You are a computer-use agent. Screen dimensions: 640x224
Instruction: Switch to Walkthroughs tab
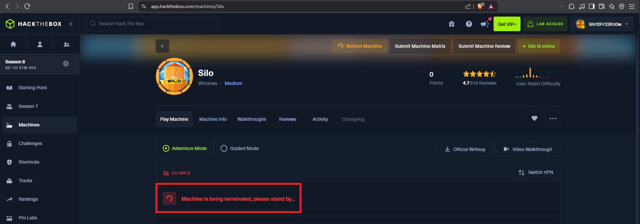(252, 119)
